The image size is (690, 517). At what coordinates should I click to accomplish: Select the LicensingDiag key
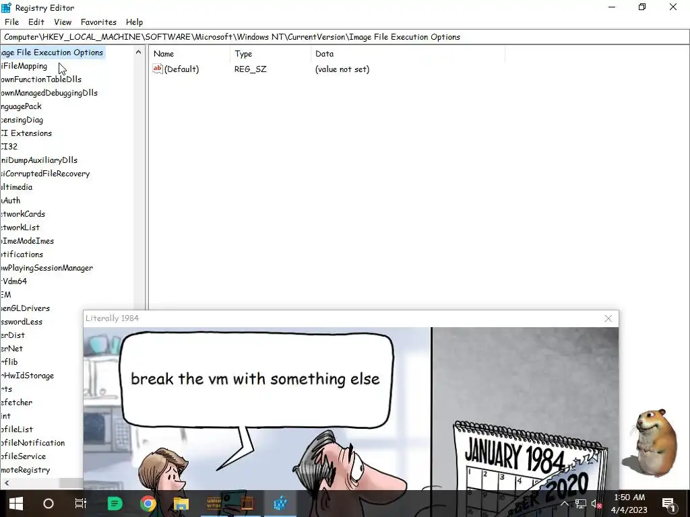22,120
